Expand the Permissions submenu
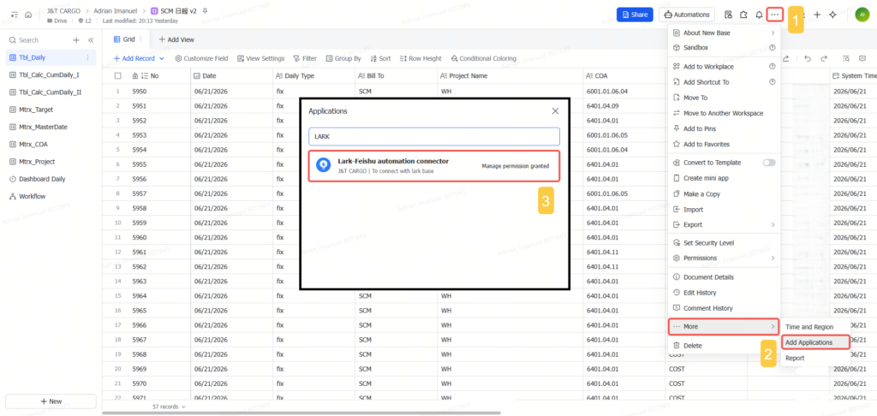This screenshot has height=416, width=877. click(725, 259)
